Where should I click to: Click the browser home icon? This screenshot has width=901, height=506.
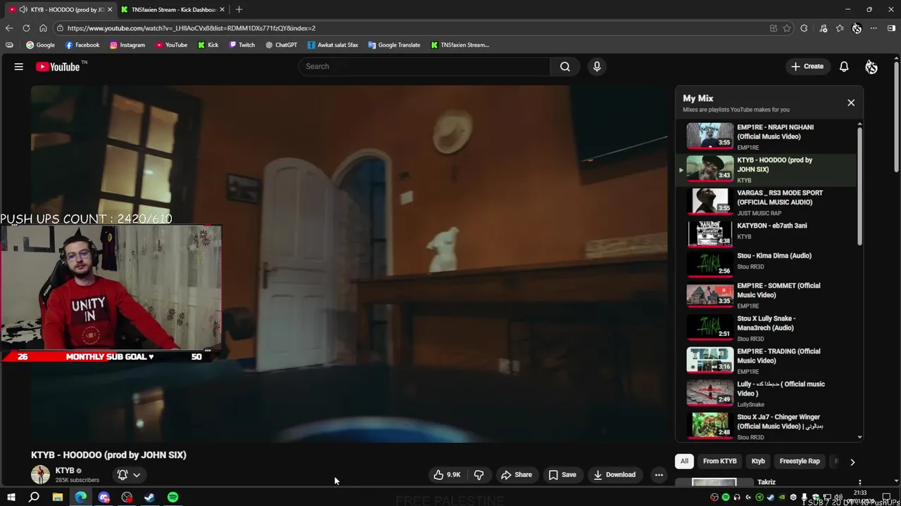click(x=43, y=28)
